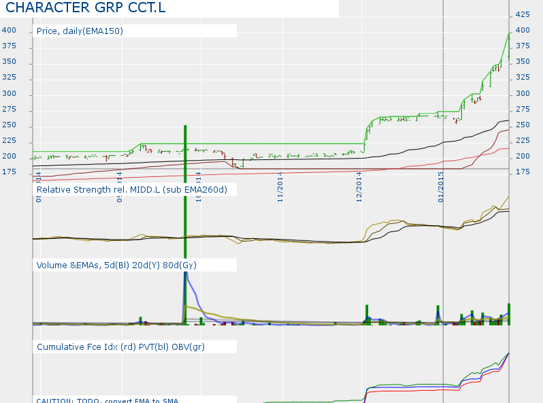
Task: Select the Volume &EMAs panel label
Action: pyautogui.click(x=116, y=265)
